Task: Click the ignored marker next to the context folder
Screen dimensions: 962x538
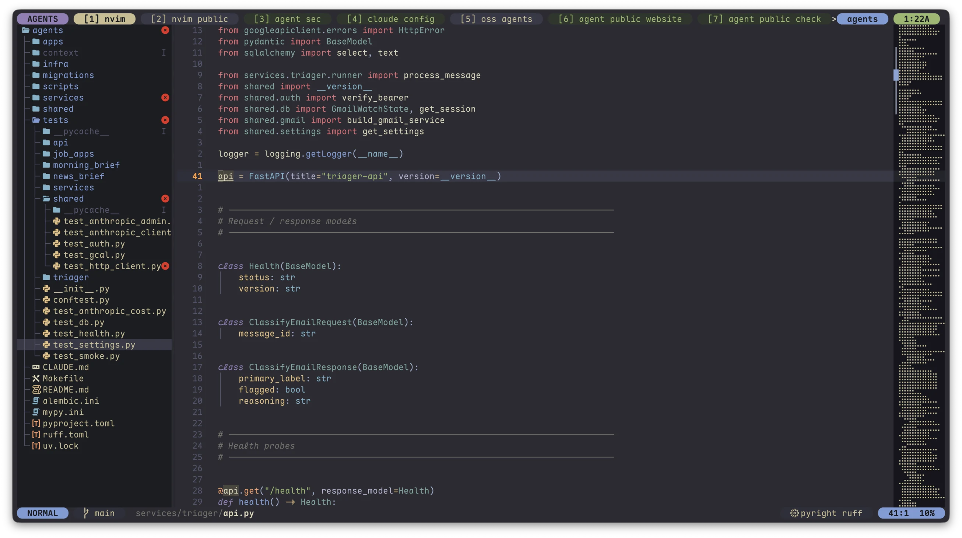Action: pos(164,53)
